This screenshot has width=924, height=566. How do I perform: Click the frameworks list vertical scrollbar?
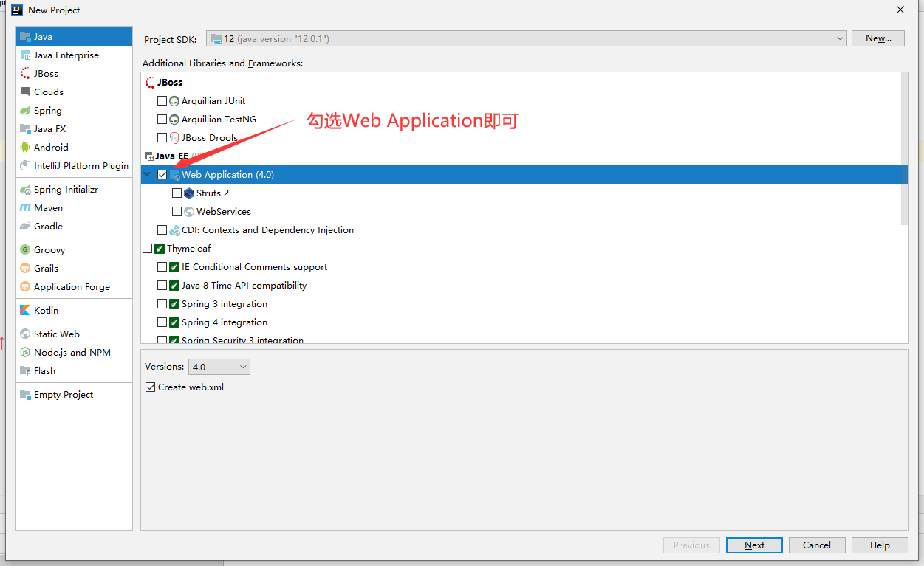(905, 148)
